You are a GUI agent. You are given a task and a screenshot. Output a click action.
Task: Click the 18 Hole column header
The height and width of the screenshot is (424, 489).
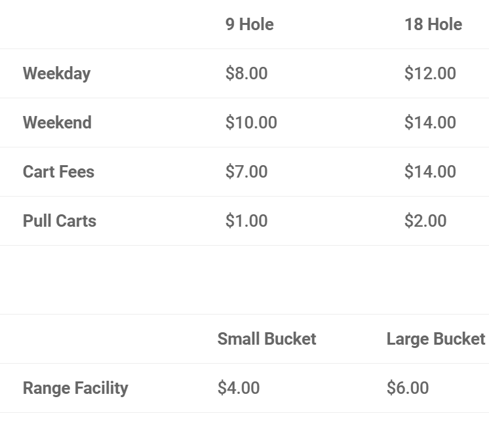[x=433, y=24]
